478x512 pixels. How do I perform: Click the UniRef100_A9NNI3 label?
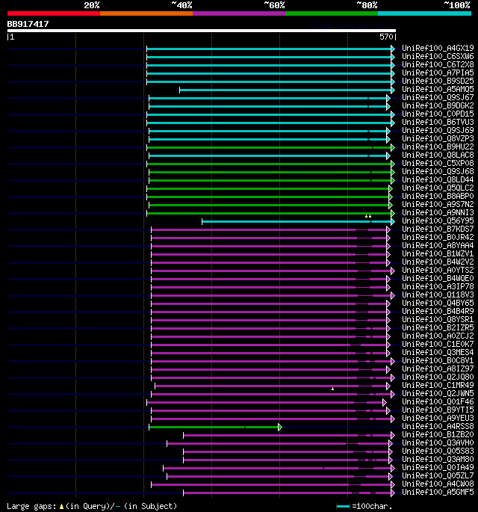(438, 212)
